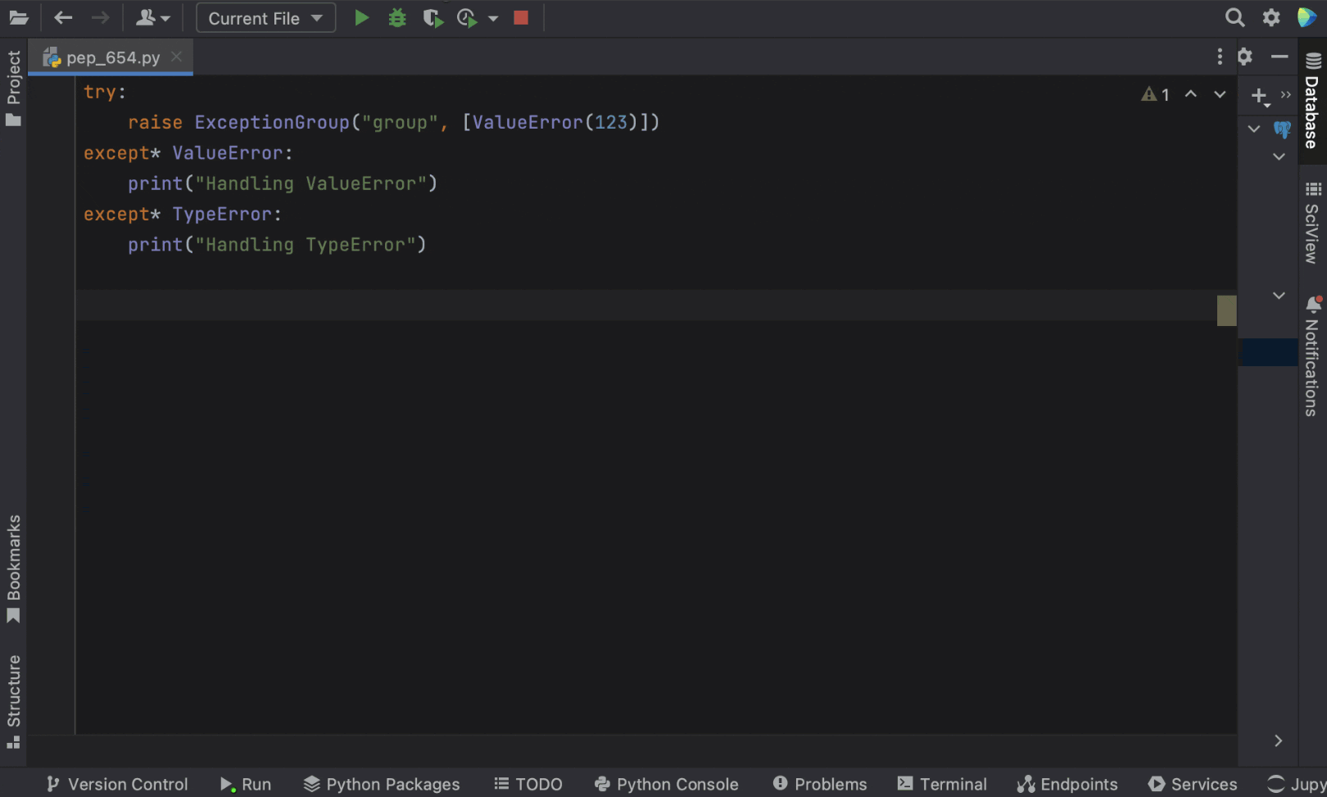This screenshot has height=797, width=1327.
Task: Add a new data source with the plus button
Action: click(1258, 96)
